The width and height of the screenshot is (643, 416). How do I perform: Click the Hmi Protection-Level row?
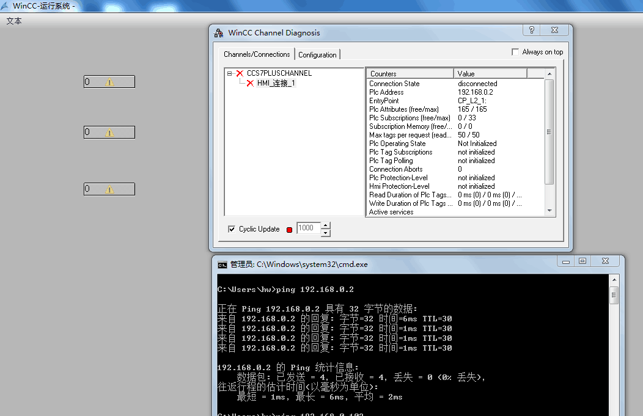click(455, 186)
